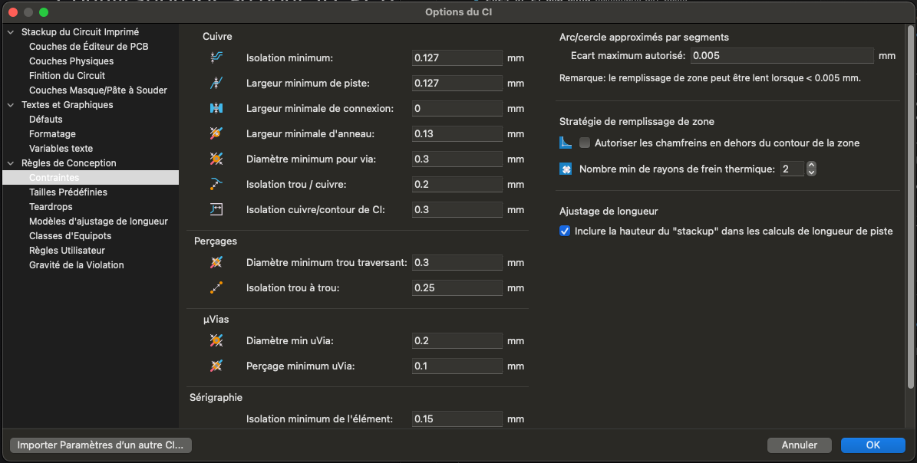Uncheck Inclure la hauteur du stackup option
This screenshot has height=463, width=917.
click(x=564, y=231)
